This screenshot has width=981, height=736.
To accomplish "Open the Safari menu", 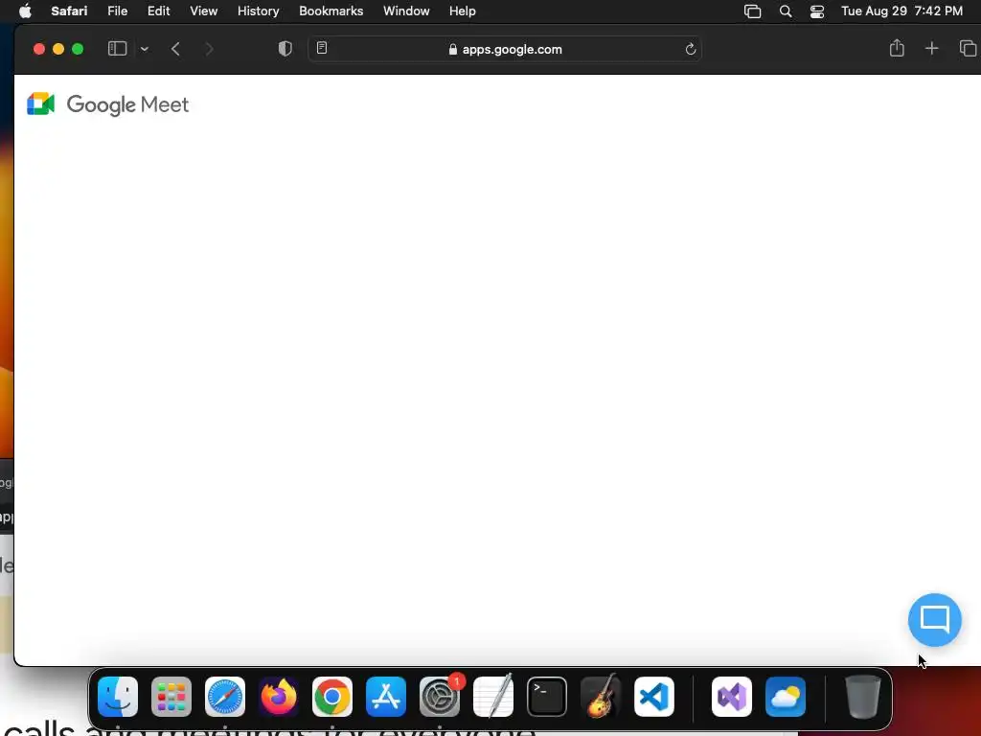I will click(69, 11).
